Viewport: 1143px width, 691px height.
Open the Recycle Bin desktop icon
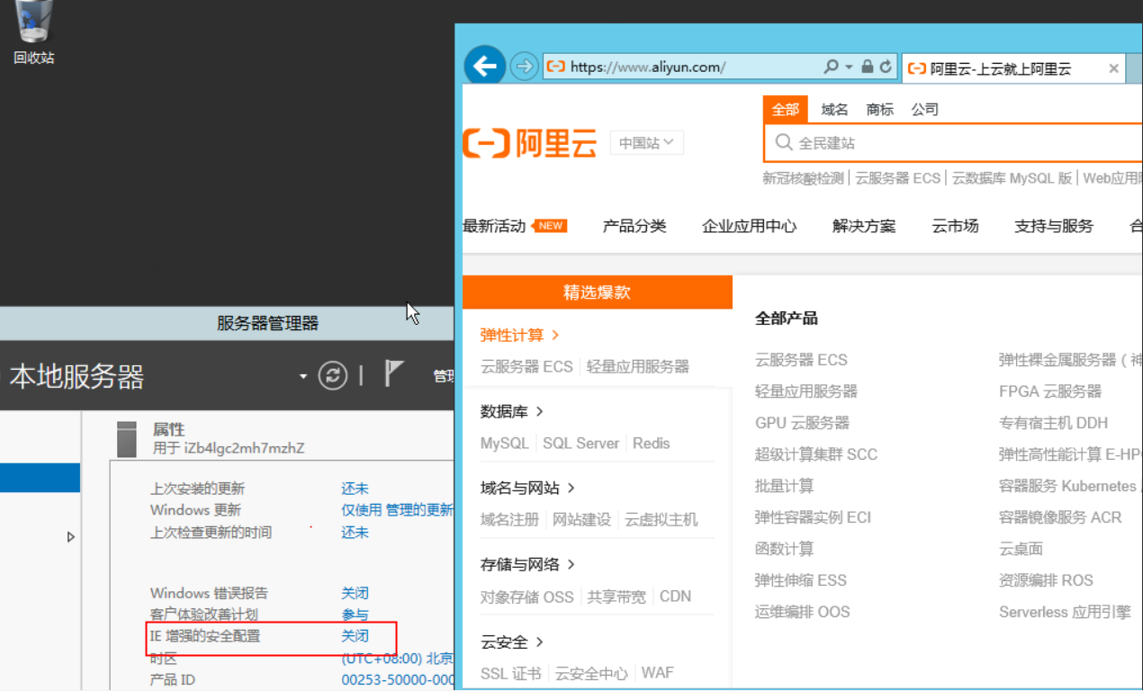pyautogui.click(x=34, y=32)
